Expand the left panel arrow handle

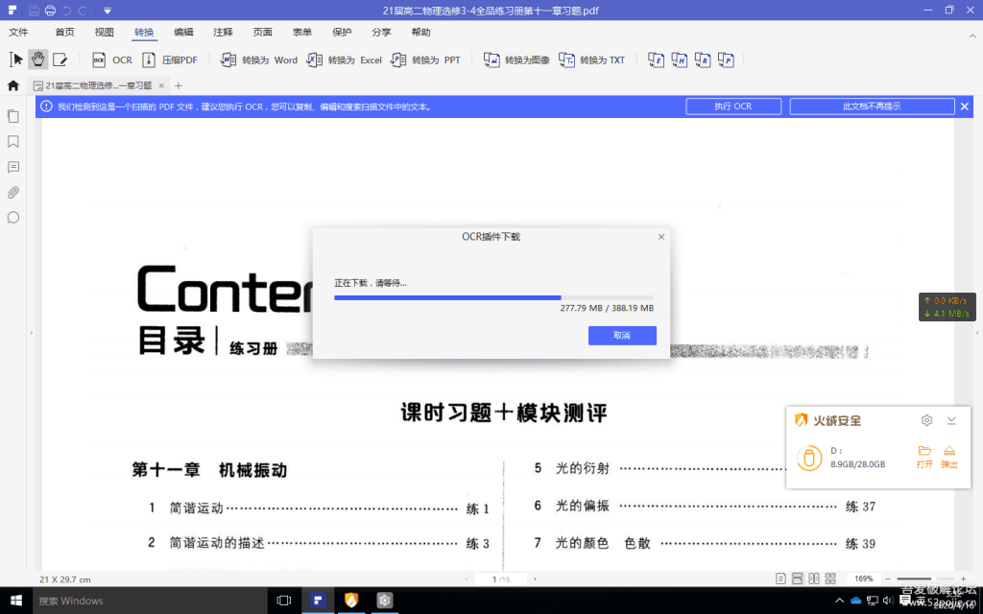pyautogui.click(x=32, y=333)
